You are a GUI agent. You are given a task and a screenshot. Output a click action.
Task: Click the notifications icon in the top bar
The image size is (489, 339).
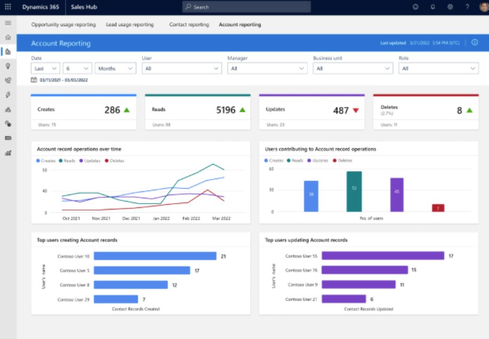(433, 7)
